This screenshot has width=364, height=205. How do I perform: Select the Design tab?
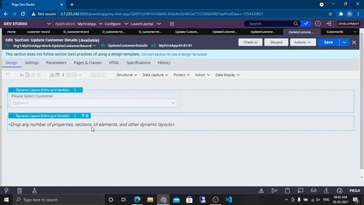pyautogui.click(x=11, y=63)
